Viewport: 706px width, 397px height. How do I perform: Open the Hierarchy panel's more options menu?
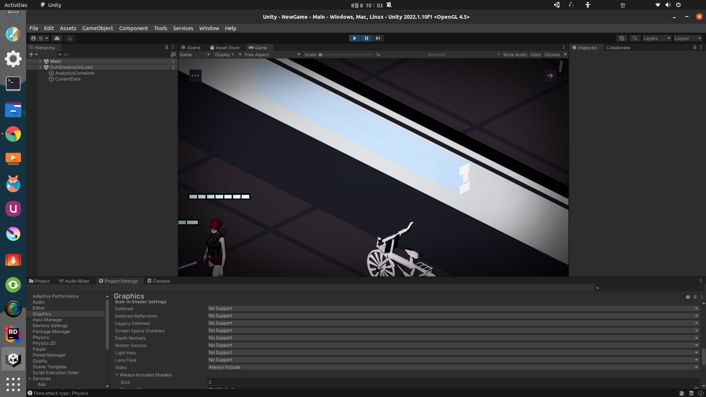(173, 47)
